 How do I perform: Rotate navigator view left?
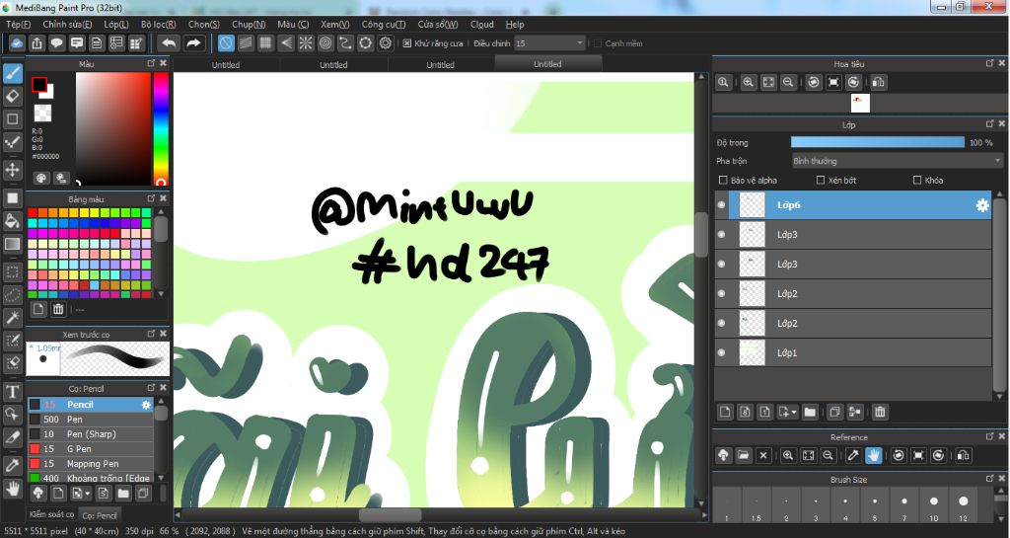tap(814, 83)
